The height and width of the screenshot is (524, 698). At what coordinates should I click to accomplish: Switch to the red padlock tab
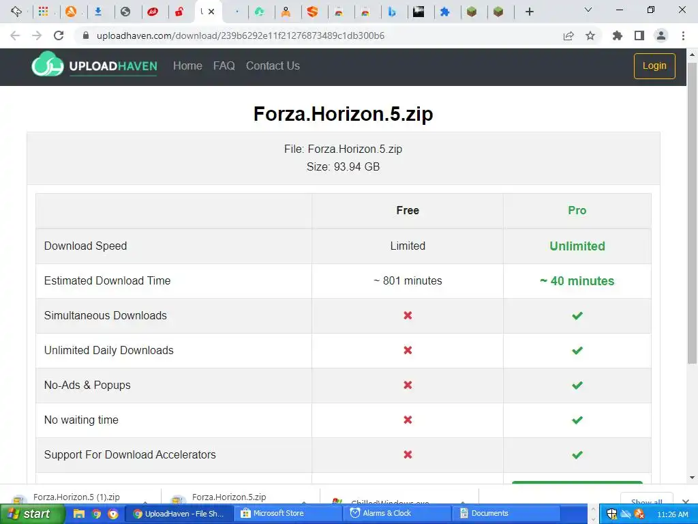(x=179, y=12)
